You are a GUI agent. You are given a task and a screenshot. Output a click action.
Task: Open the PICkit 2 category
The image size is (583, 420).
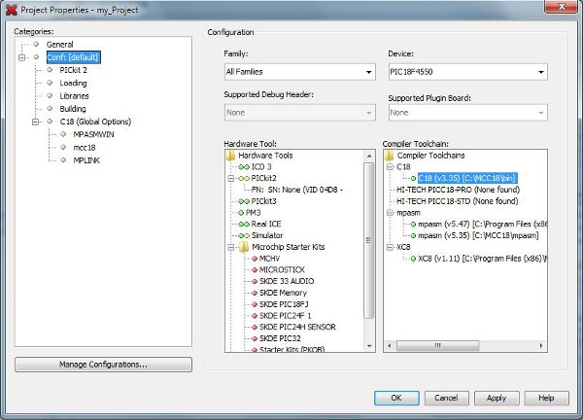pos(73,70)
